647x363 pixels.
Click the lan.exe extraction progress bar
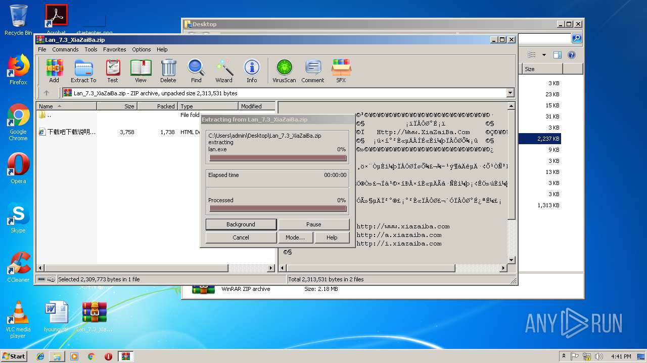pyautogui.click(x=278, y=158)
